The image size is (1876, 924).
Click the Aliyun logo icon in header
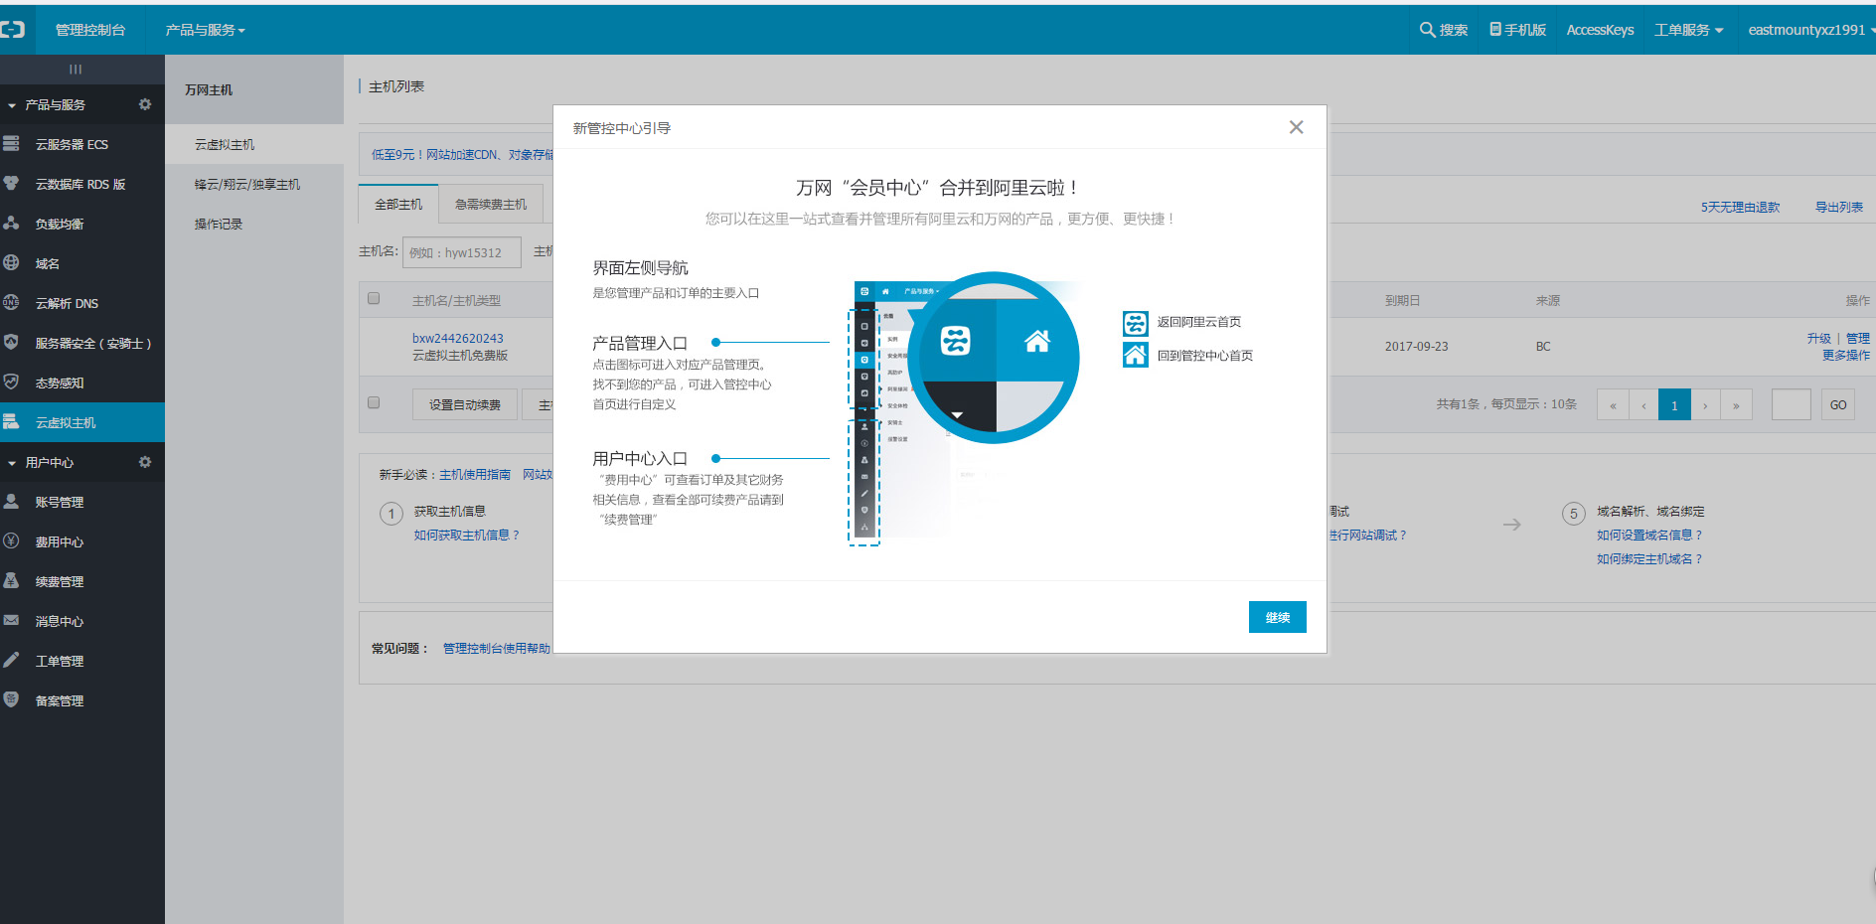[x=13, y=30]
